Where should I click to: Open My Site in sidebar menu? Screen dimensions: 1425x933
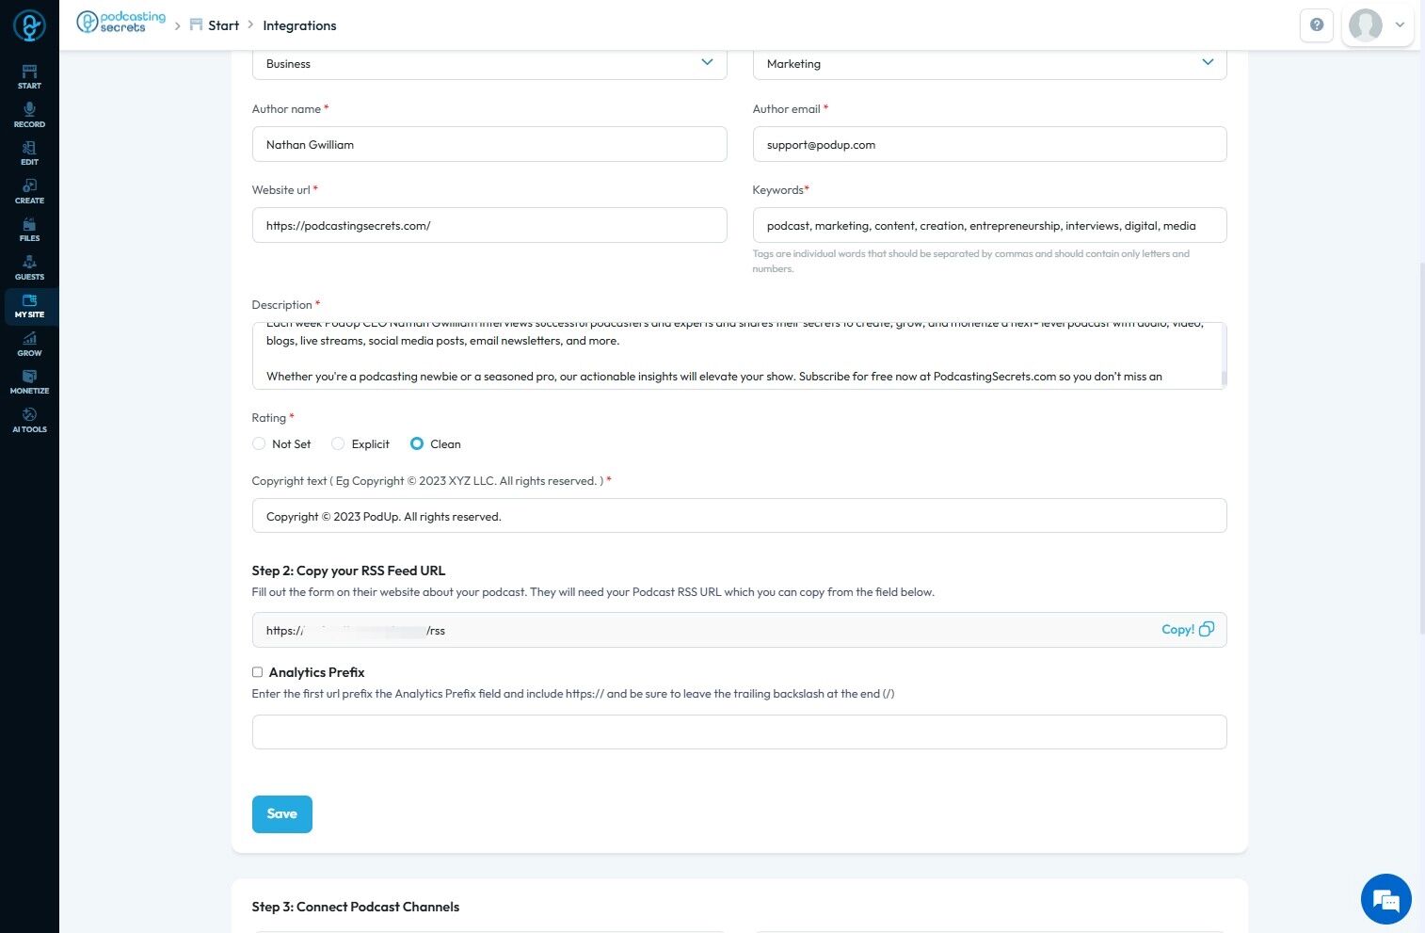pos(29,306)
